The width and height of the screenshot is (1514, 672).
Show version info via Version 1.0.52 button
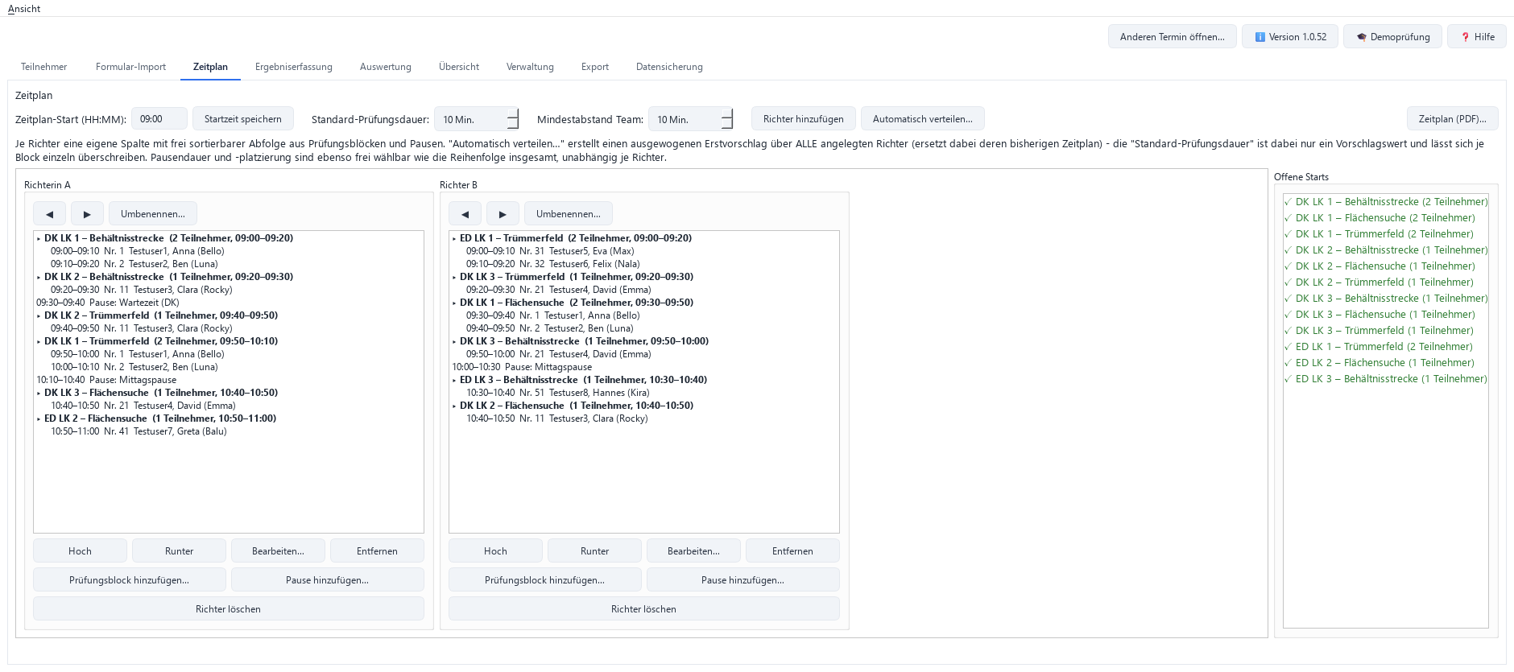point(1290,37)
